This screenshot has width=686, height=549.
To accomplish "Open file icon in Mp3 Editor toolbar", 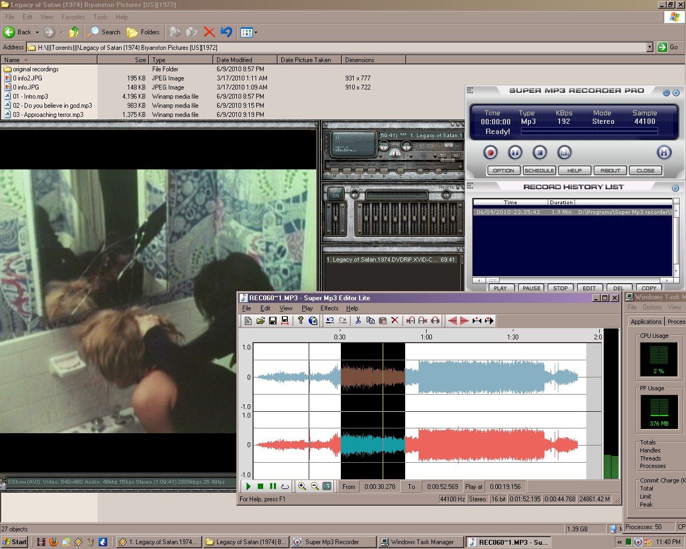I will pos(260,321).
